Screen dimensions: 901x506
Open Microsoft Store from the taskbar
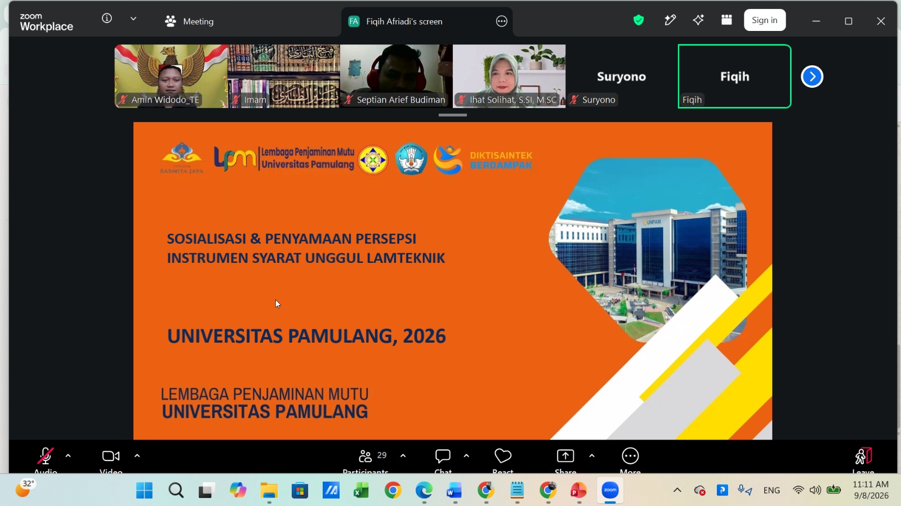[x=300, y=491]
